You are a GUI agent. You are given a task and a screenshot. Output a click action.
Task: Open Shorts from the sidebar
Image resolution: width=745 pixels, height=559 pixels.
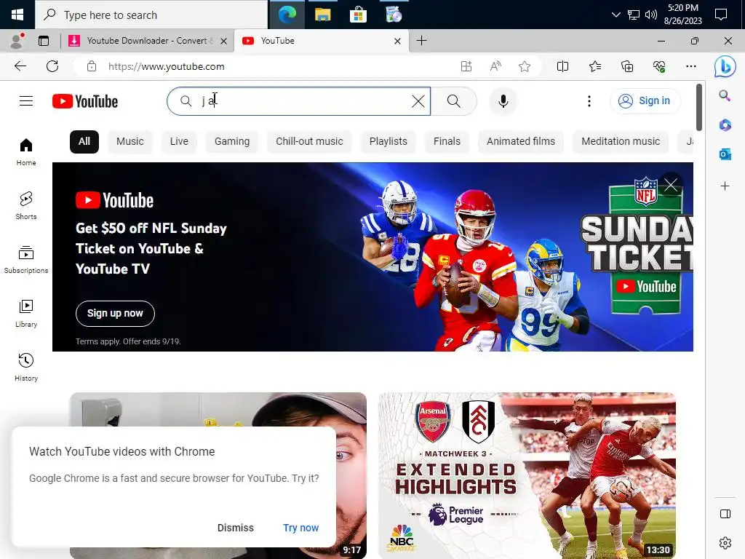click(26, 205)
